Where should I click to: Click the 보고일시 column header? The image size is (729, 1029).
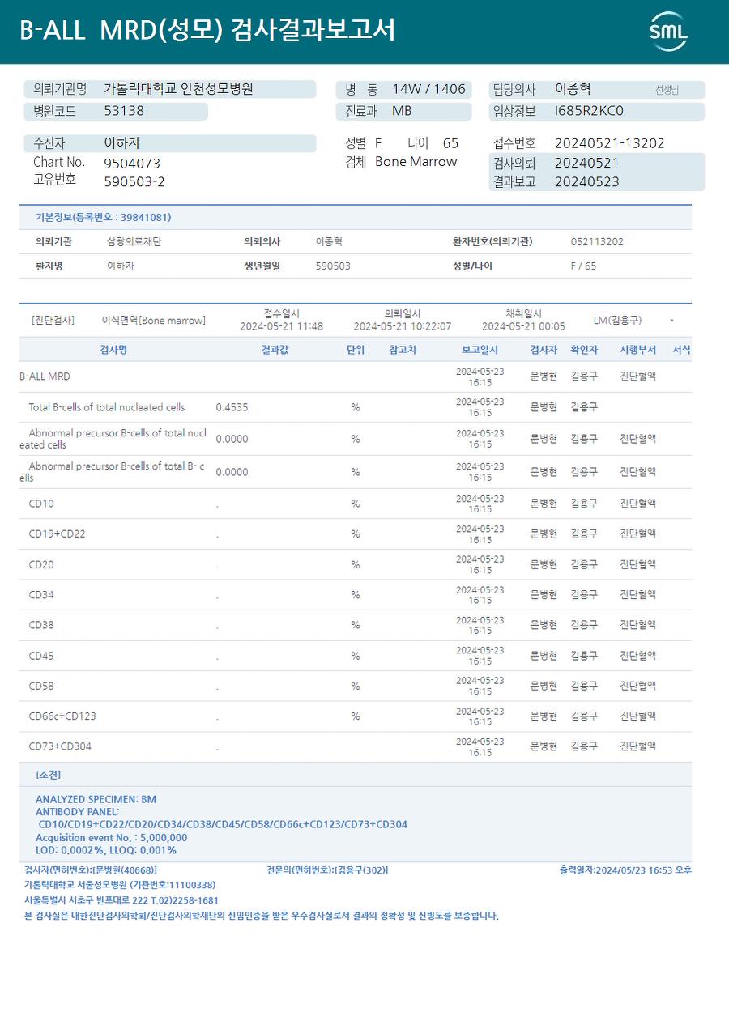pos(480,350)
